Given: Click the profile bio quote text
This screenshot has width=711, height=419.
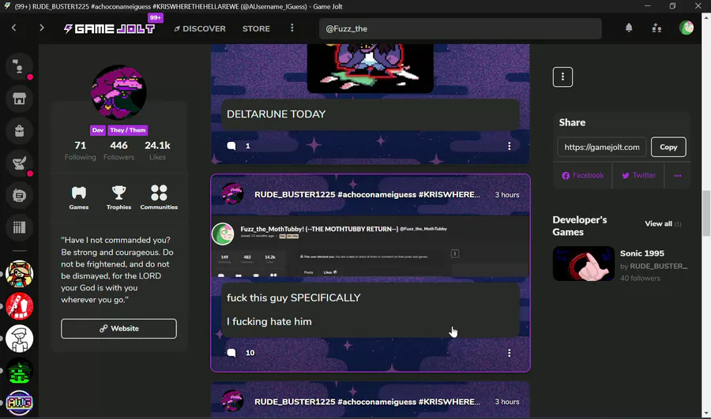Looking at the screenshot, I should click(118, 270).
